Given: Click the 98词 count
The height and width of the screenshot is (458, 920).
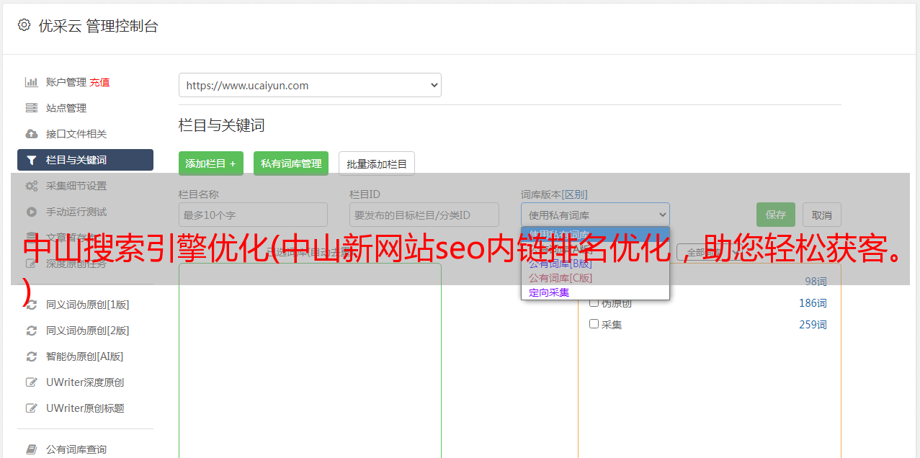Looking at the screenshot, I should point(816,282).
